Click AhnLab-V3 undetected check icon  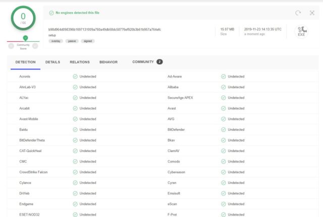pos(75,87)
